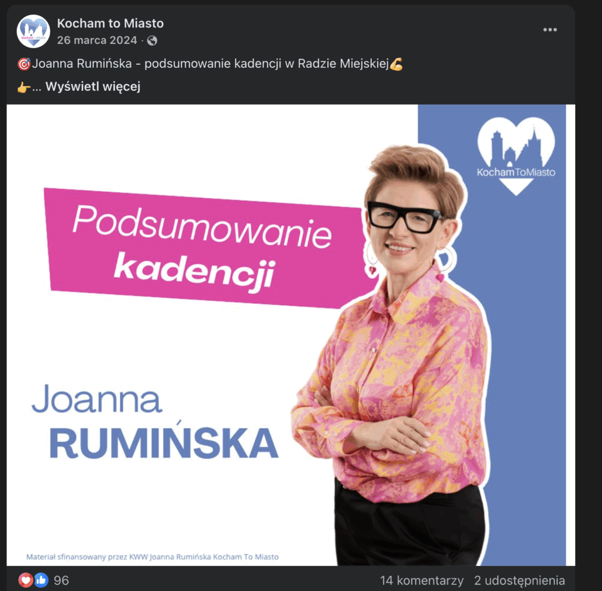Click the RUMIŃSKA name text in image
Screen dimensions: 602x591
164,444
